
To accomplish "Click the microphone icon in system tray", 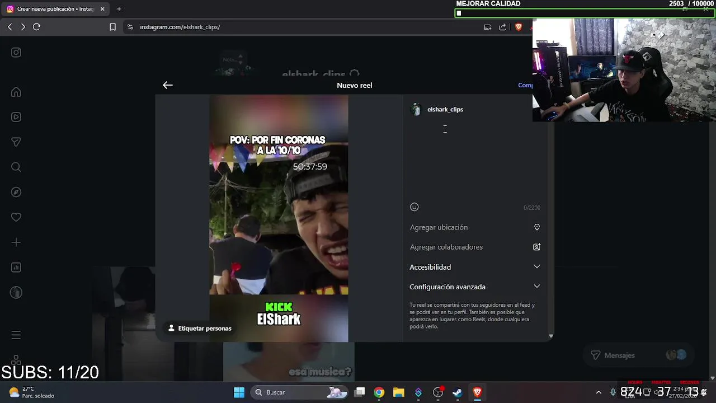I will pyautogui.click(x=613, y=392).
